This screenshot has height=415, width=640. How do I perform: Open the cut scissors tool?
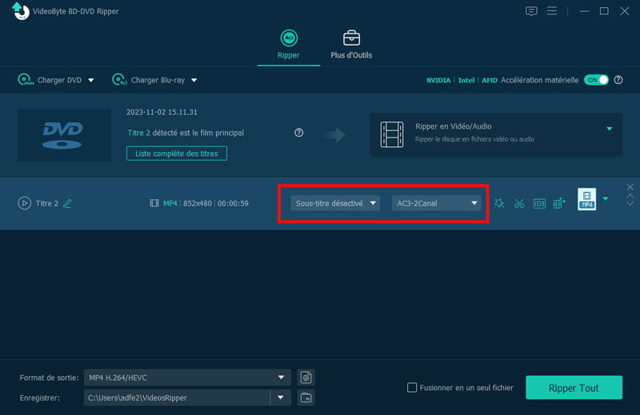tap(519, 203)
